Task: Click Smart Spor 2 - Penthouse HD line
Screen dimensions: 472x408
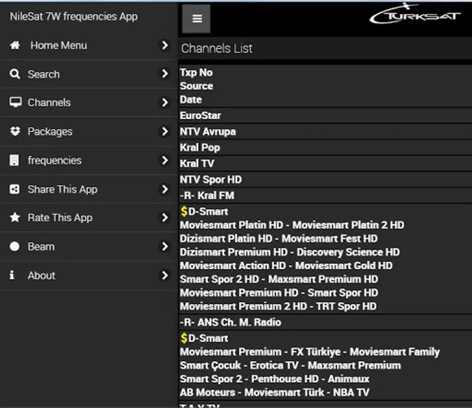Action: pos(275,379)
